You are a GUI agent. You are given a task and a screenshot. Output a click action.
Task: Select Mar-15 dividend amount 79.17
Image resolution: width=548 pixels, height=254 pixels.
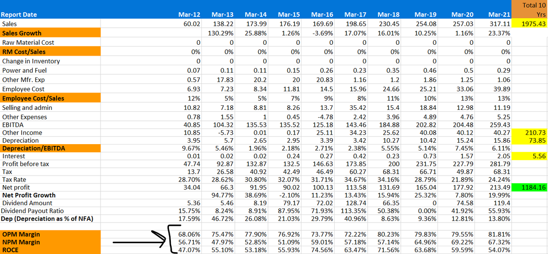click(291, 203)
